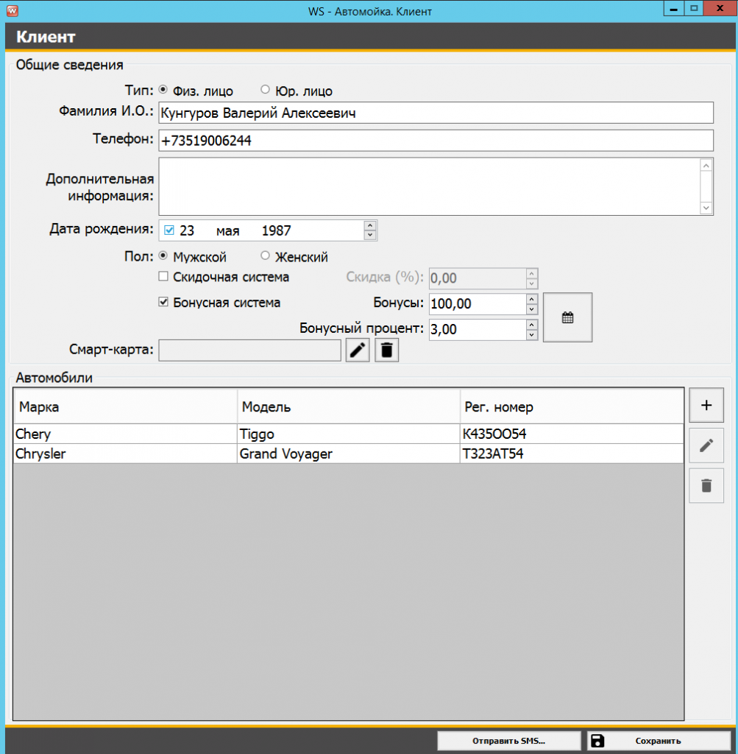This screenshot has height=754, width=738.
Task: Minimize the Клиент window
Action: [673, 9]
